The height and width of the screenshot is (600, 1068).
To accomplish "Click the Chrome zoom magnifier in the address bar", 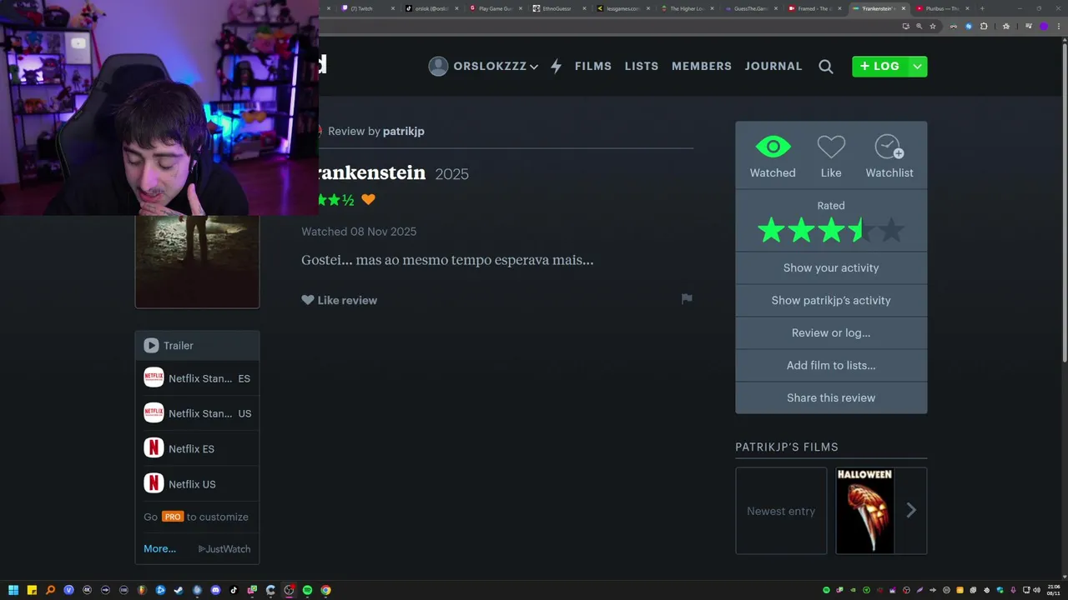I will coord(919,26).
